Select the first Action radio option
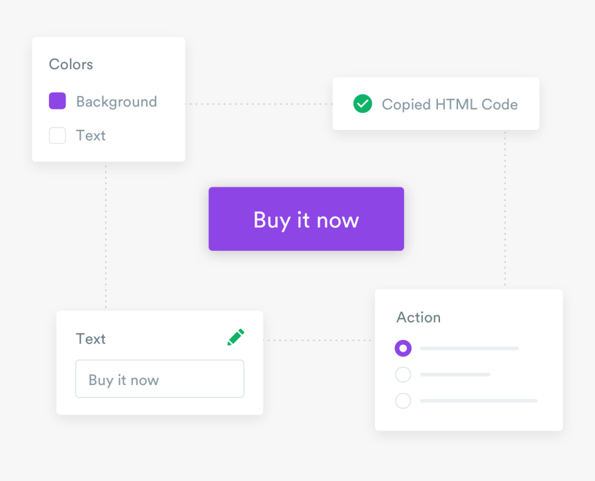Image resolution: width=595 pixels, height=481 pixels. 403,348
